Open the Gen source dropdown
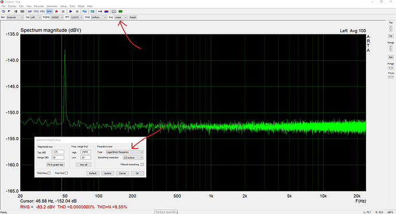This screenshot has height=214, width=396. coord(15,17)
